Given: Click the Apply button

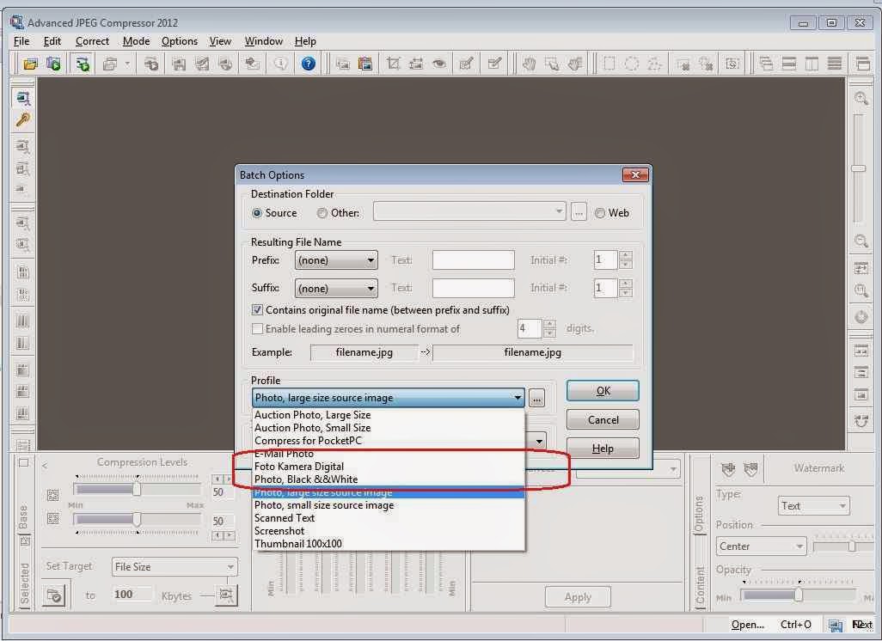Looking at the screenshot, I should (x=578, y=597).
